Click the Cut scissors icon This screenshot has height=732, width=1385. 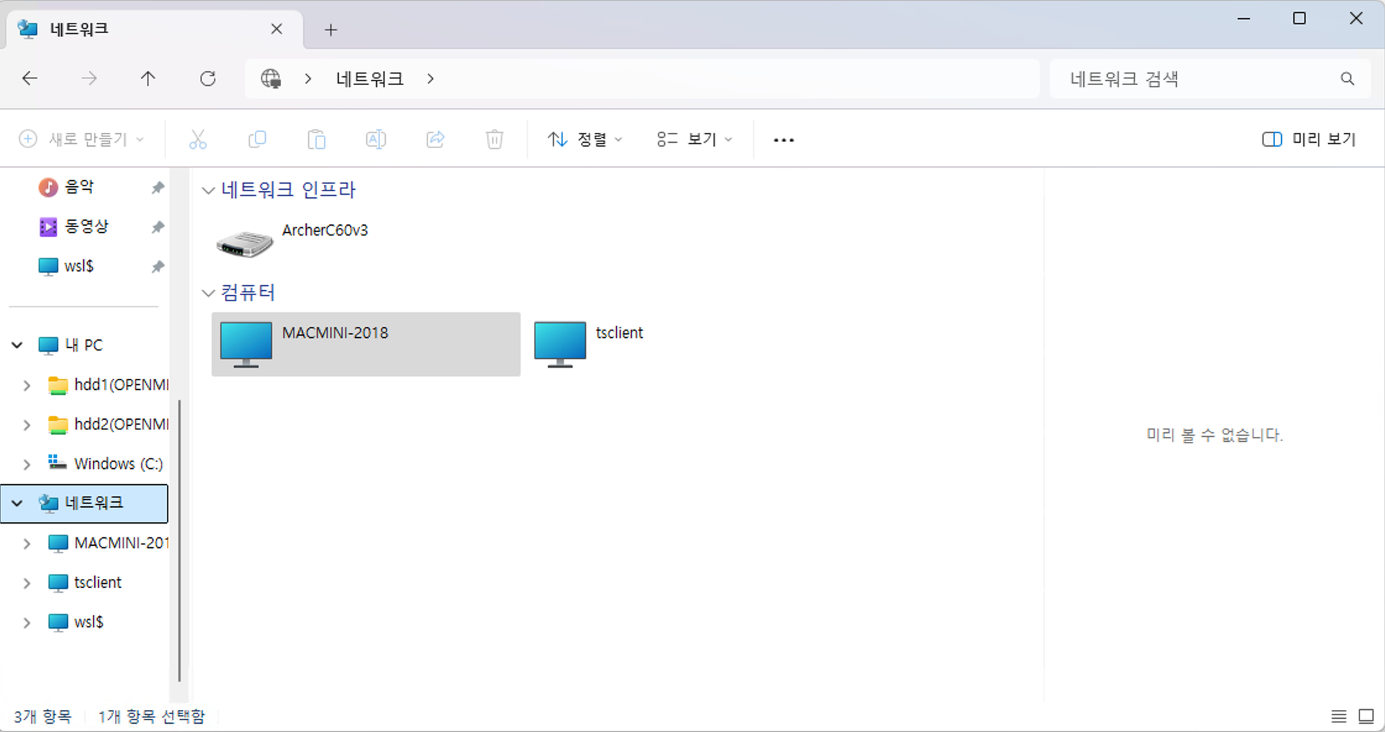198,140
